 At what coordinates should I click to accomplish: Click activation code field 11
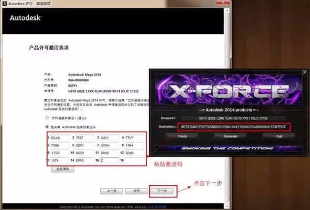point(109,153)
